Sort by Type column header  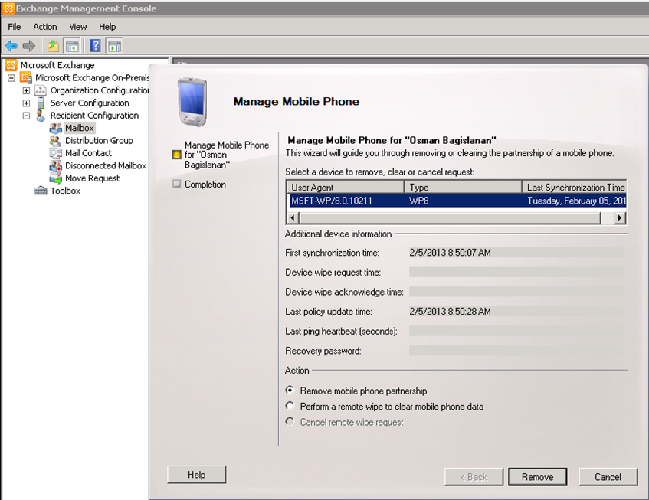(x=463, y=188)
